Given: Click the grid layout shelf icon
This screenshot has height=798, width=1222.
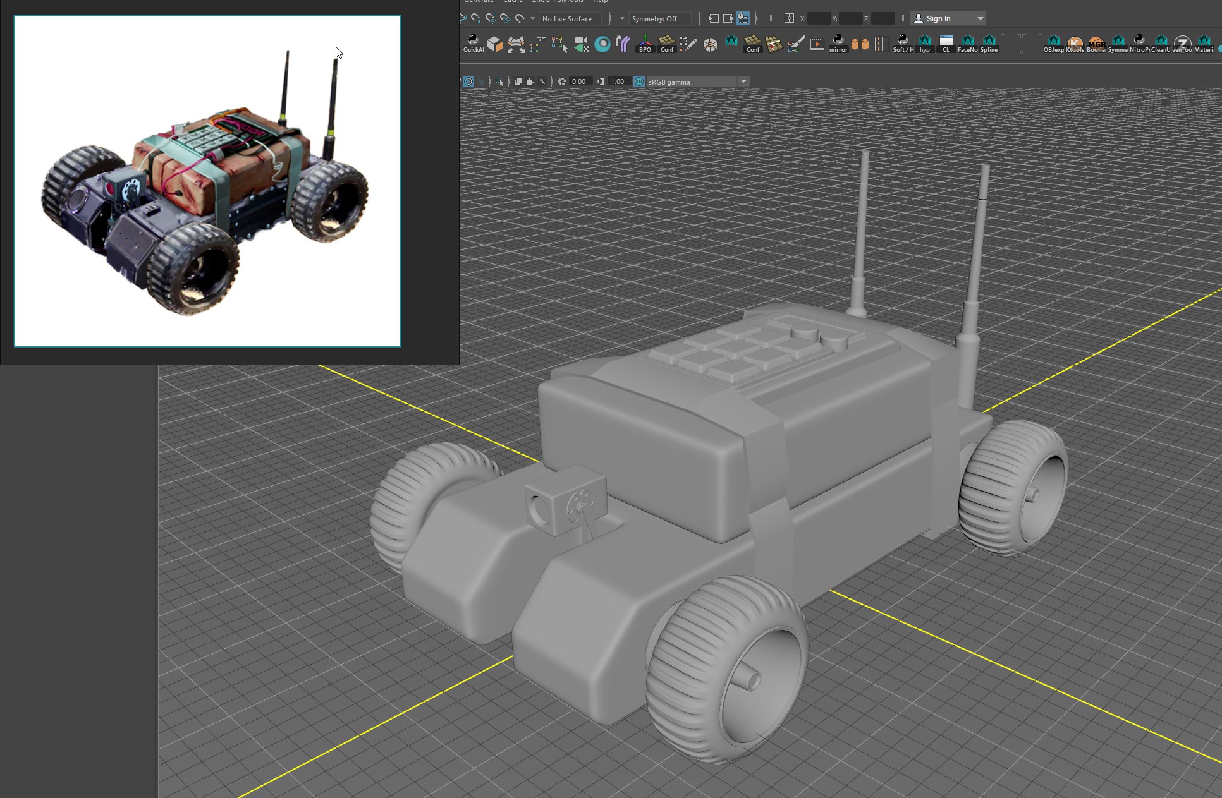Looking at the screenshot, I should [x=882, y=44].
